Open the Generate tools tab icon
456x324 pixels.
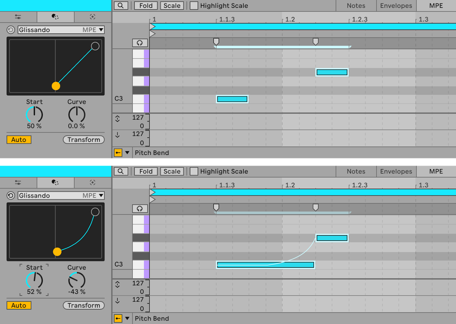click(x=92, y=17)
